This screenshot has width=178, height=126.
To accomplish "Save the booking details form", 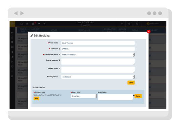I will pos(131,83).
